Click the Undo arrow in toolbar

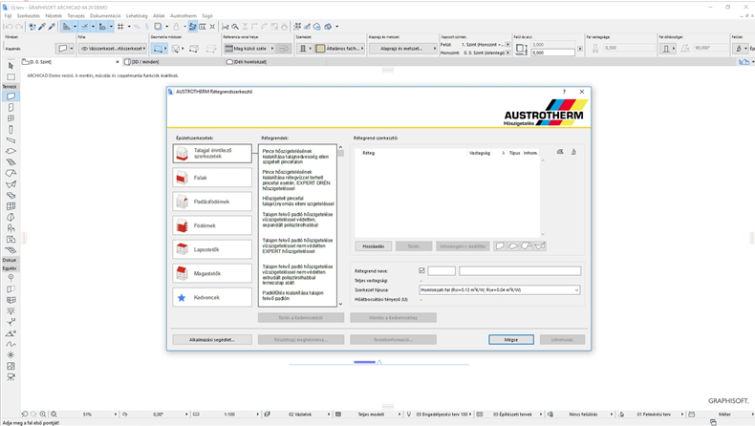(9, 27)
